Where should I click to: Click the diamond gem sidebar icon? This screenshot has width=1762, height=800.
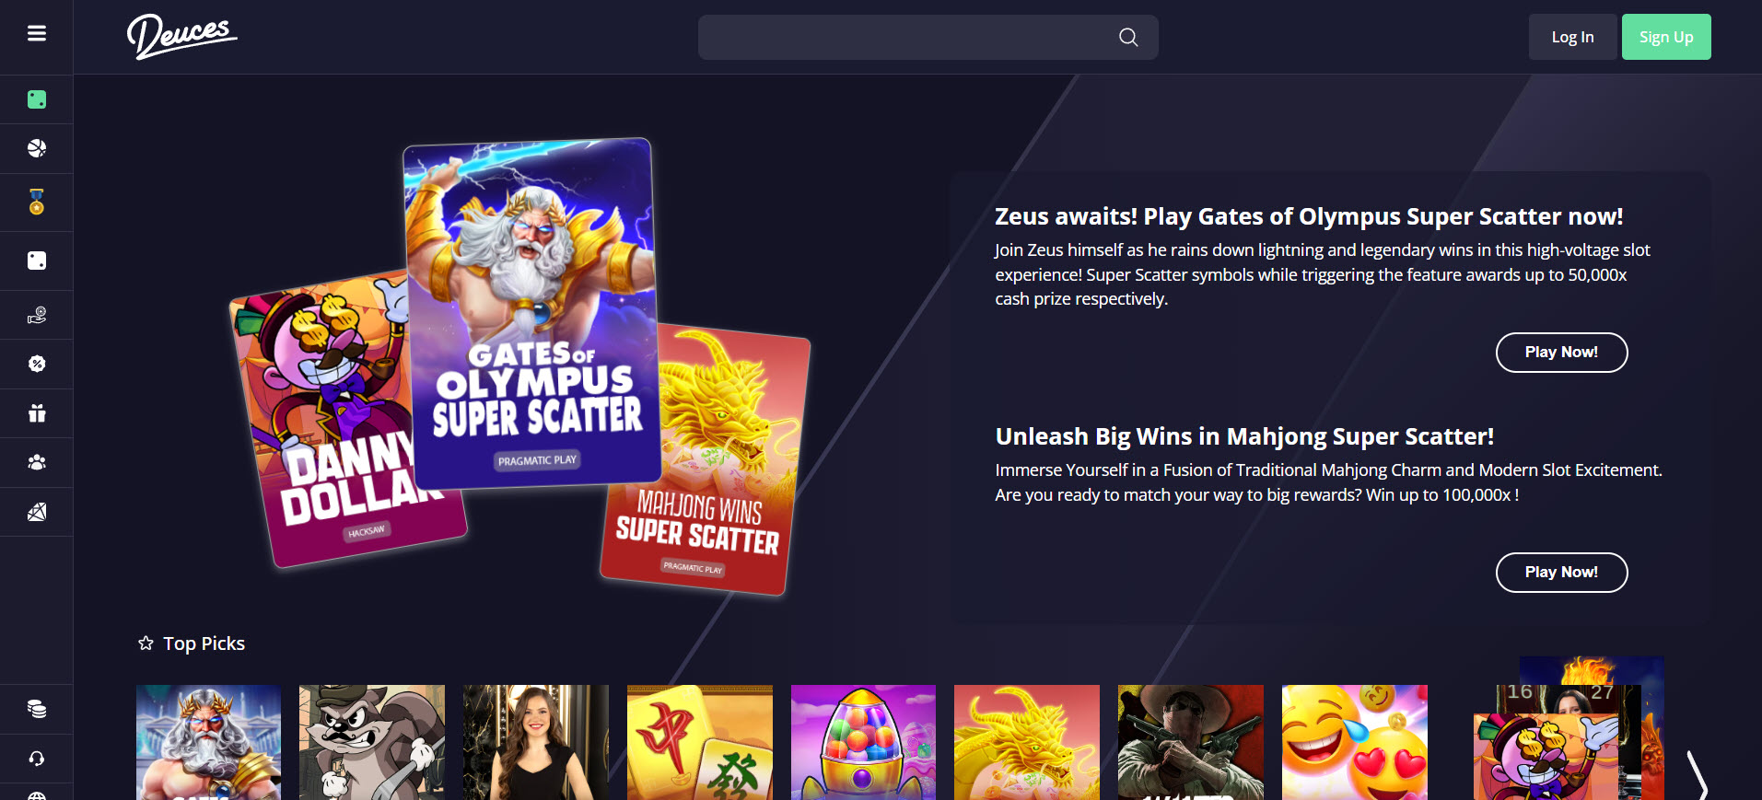coord(37,512)
